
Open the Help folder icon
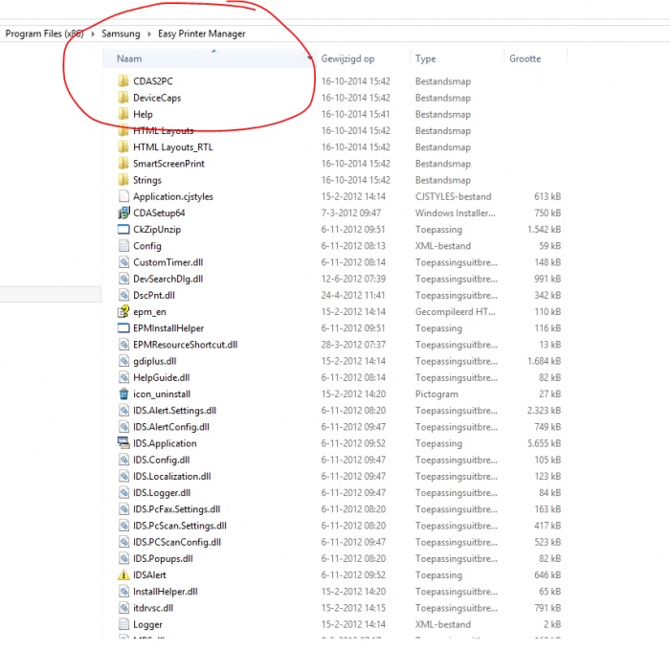click(123, 114)
